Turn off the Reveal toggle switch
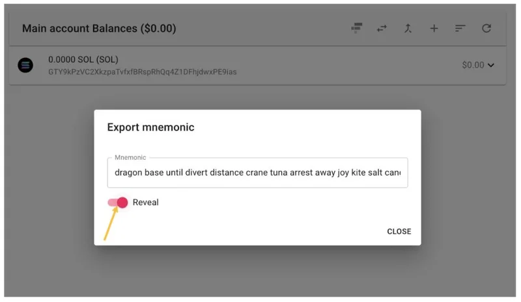Screen dimensions: 521x302 click(x=118, y=202)
